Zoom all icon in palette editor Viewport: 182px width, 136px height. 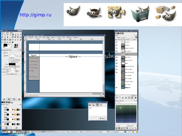pos(135,128)
